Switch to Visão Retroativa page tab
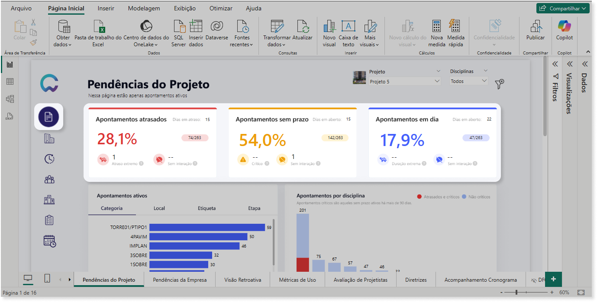 pyautogui.click(x=243, y=280)
